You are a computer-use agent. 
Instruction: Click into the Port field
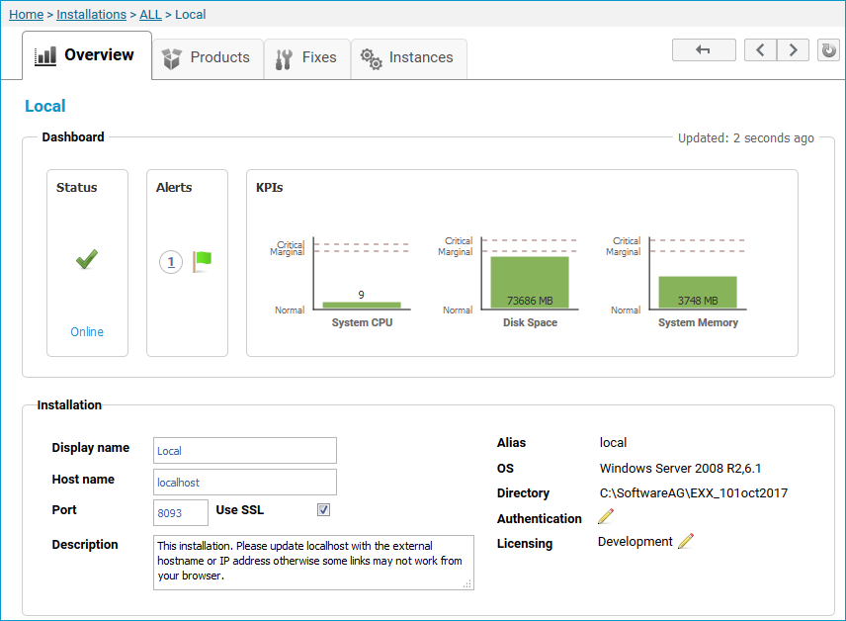coord(181,512)
